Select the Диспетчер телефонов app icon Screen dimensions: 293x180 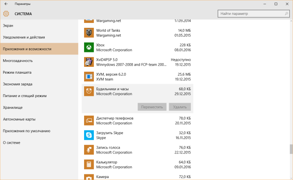tap(89, 120)
